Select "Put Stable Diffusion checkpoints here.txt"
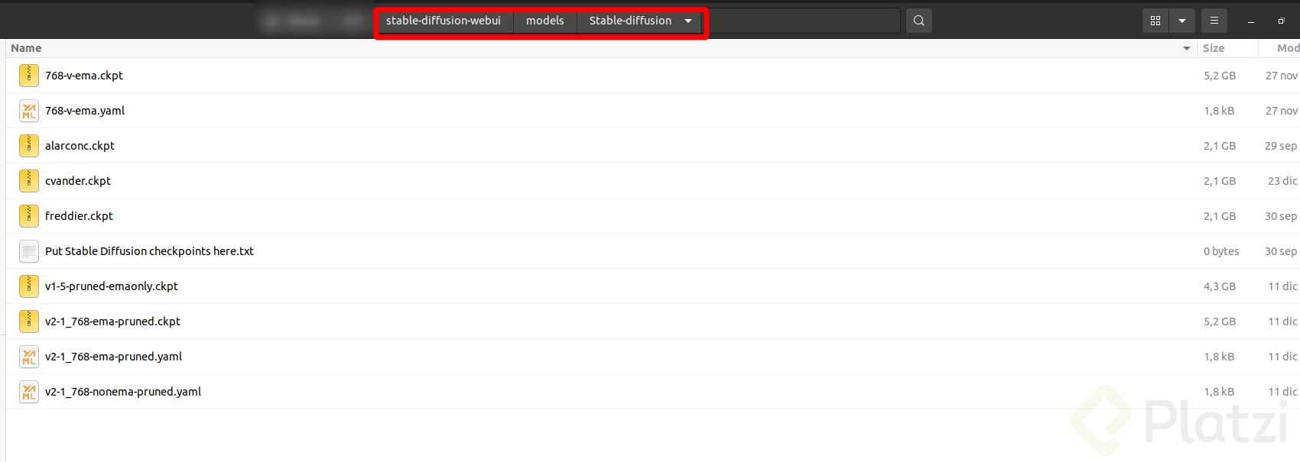 [149, 251]
